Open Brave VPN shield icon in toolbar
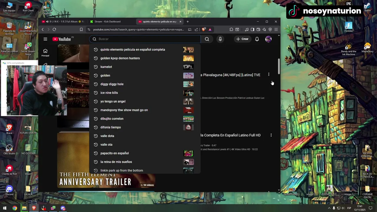Viewport: 377px width, 212px height. click(270, 29)
